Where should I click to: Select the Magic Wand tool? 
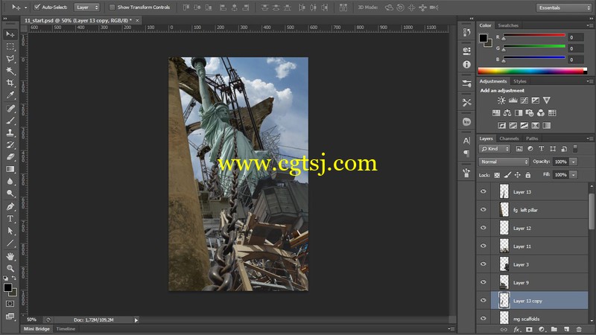(x=10, y=71)
